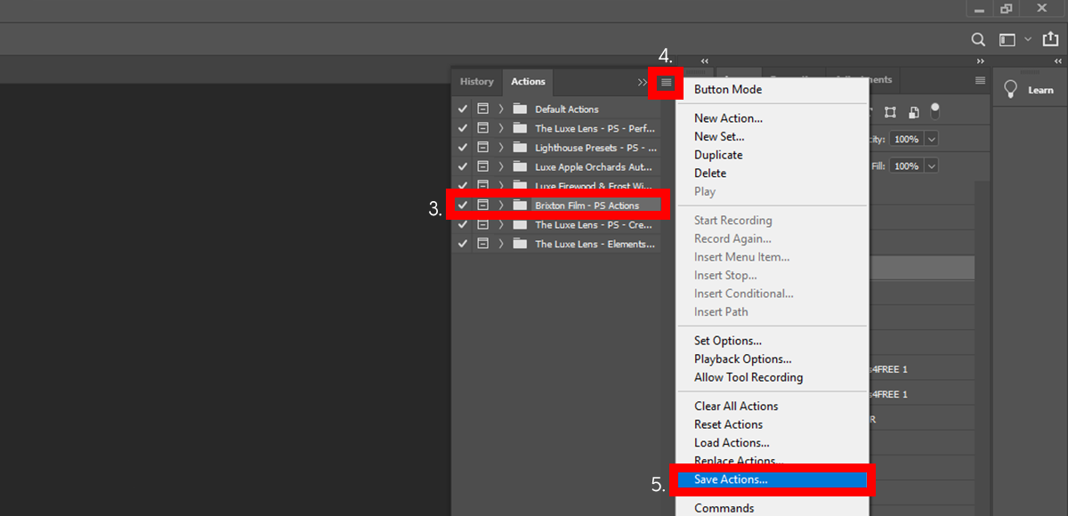Screen dimensions: 1068x516
Task: Click the workspace switcher icon
Action: (1007, 39)
